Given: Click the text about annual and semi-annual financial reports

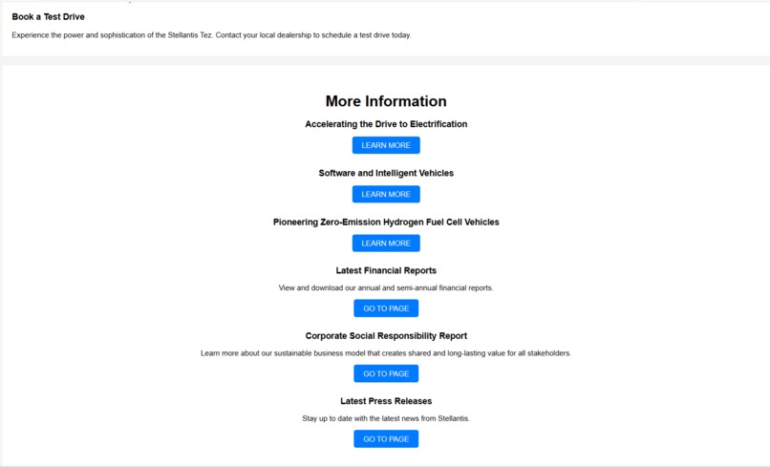Looking at the screenshot, I should [x=386, y=287].
